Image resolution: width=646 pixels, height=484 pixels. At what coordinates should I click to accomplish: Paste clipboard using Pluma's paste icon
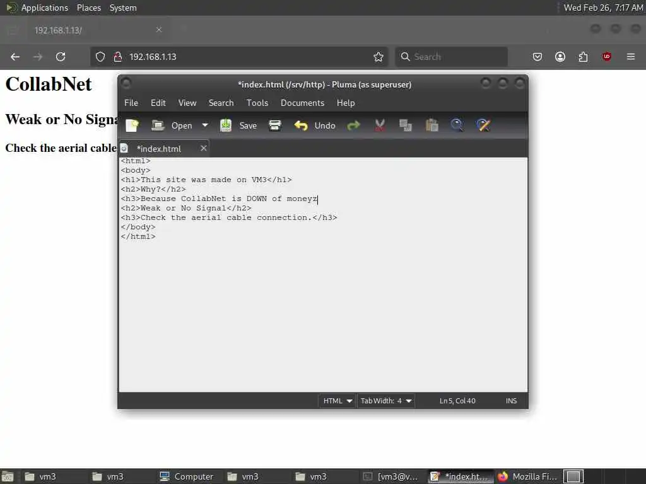[x=432, y=125]
